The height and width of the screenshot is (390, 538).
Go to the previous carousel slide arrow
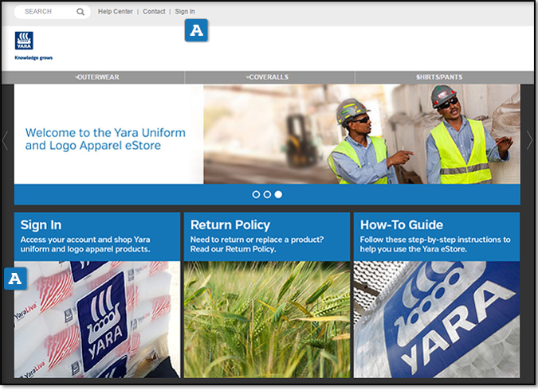click(6, 141)
